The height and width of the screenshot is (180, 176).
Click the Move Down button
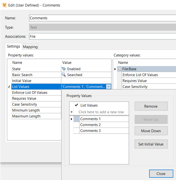click(151, 131)
